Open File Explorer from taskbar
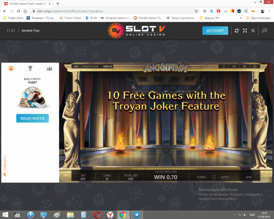Image resolution: width=274 pixels, height=219 pixels. coord(70,215)
